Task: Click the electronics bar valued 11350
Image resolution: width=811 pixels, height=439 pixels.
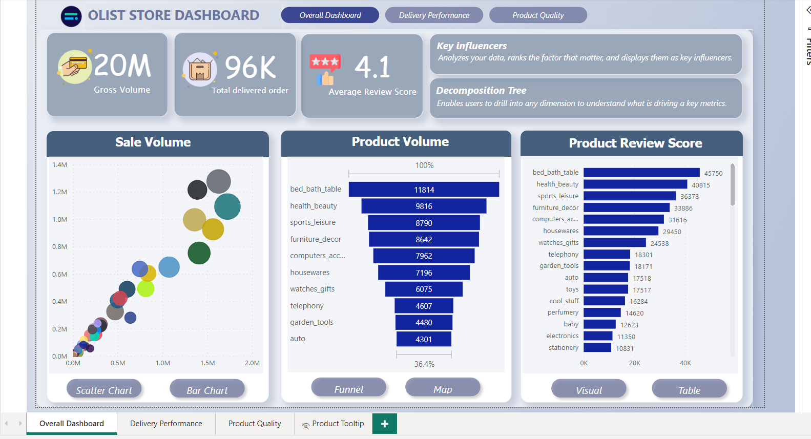Action: [598, 336]
